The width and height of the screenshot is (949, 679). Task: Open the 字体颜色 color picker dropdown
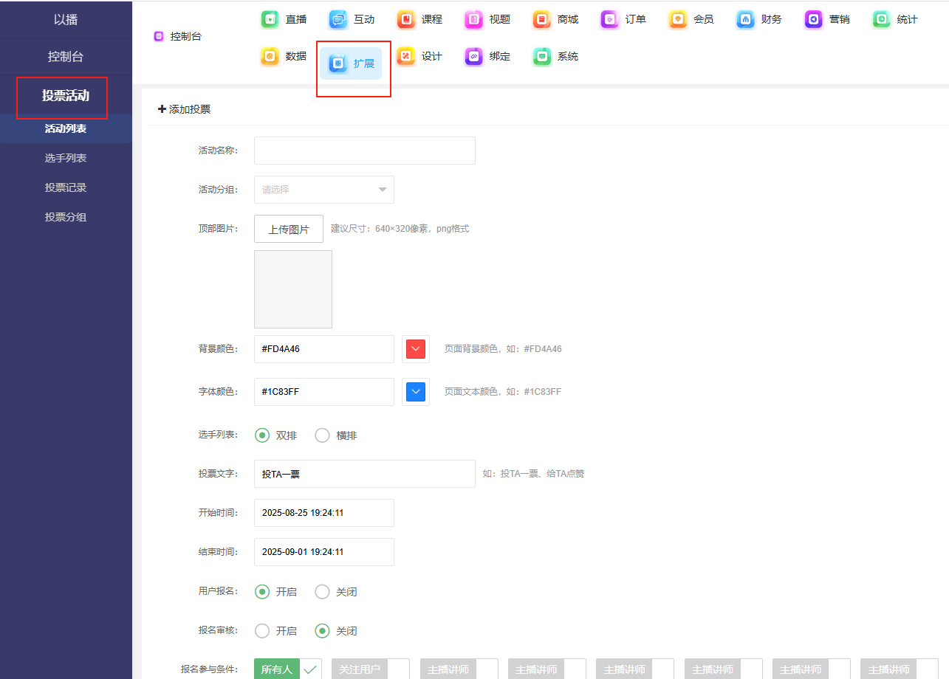pos(416,392)
